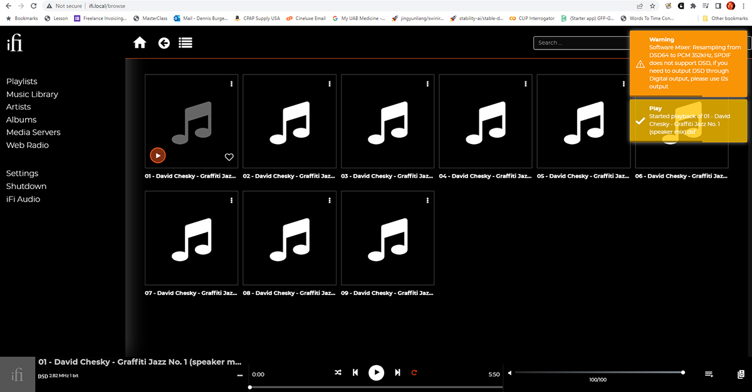
Task: Open the three-dot menu for track 09
Action: pos(428,200)
